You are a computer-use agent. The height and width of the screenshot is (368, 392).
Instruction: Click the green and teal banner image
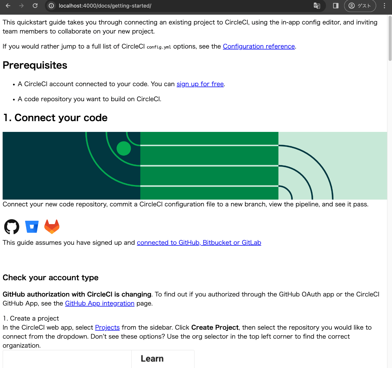tap(195, 166)
